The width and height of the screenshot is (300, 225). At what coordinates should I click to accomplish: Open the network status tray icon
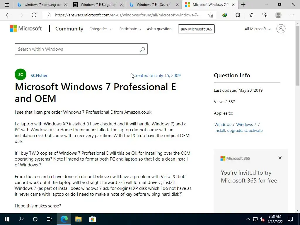click(x=255, y=219)
